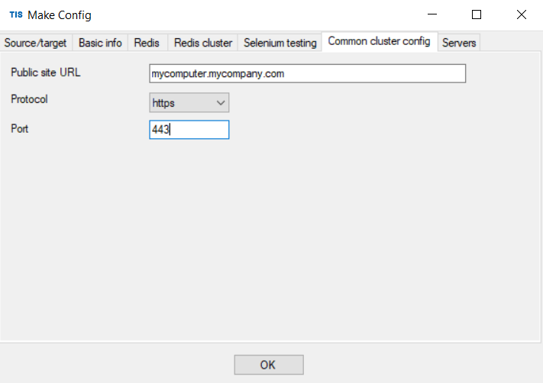The width and height of the screenshot is (543, 383).
Task: Focus the Port input field
Action: pyautogui.click(x=189, y=130)
